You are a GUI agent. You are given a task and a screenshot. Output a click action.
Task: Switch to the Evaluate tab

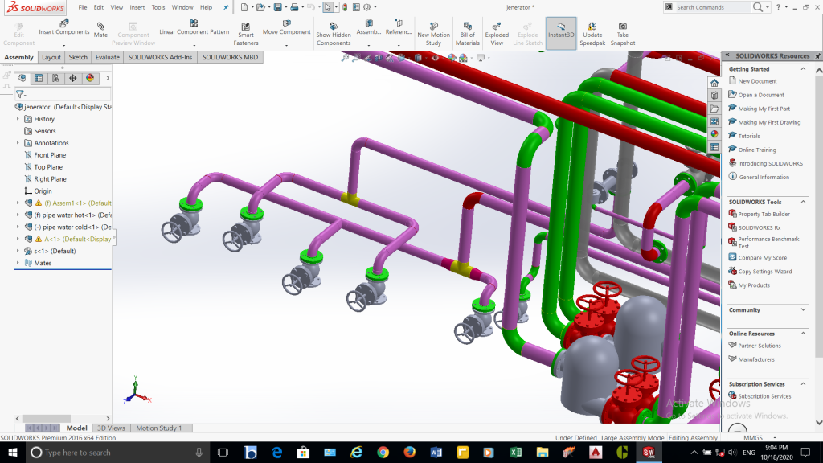(107, 58)
